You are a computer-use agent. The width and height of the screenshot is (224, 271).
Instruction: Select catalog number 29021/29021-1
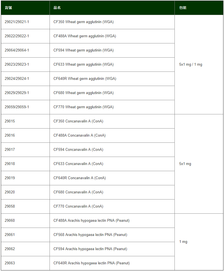[x=17, y=22]
